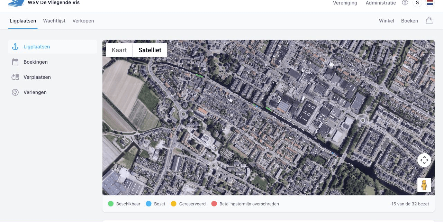Click the red Betalingstermijn overschreden dot
Image resolution: width=443 pixels, height=222 pixels.
click(214, 204)
